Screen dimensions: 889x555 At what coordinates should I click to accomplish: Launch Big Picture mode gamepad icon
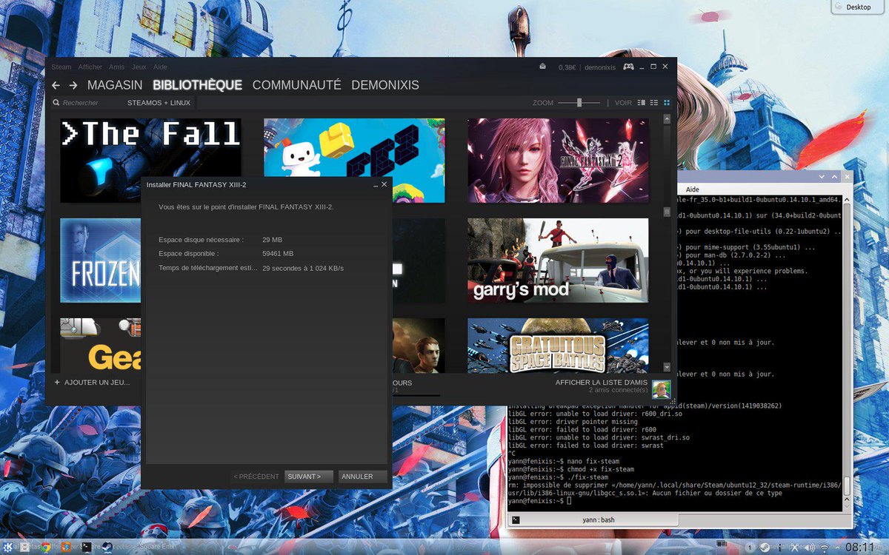coord(628,67)
